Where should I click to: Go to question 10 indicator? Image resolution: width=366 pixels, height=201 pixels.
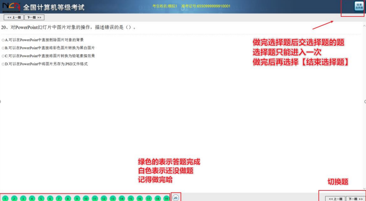(x=86, y=199)
